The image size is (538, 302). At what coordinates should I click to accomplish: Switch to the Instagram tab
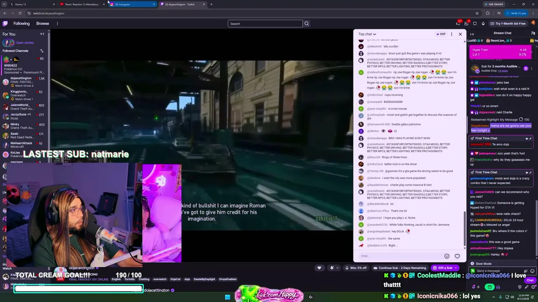click(x=132, y=4)
